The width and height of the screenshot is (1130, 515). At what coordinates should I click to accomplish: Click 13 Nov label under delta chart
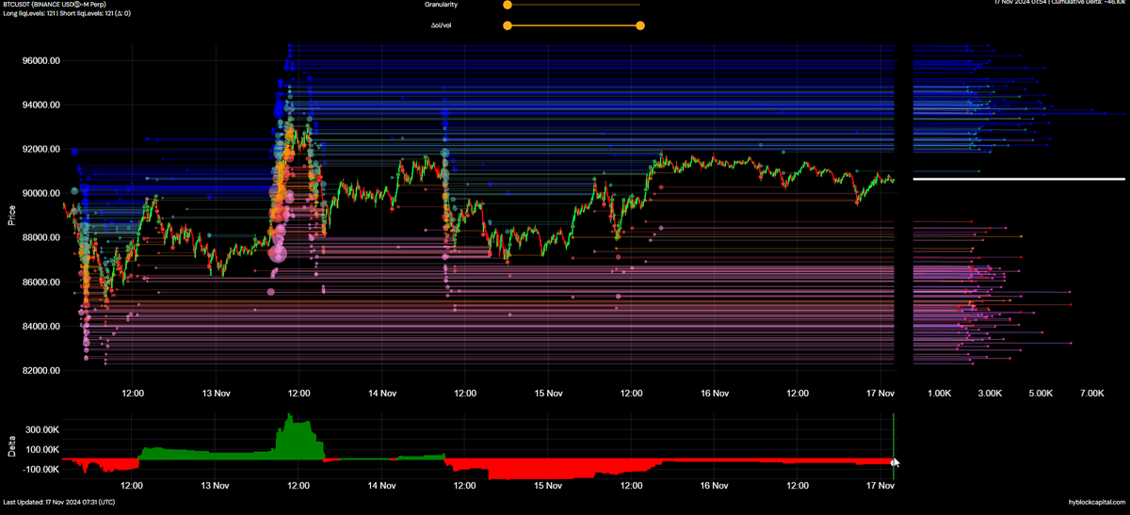(216, 486)
